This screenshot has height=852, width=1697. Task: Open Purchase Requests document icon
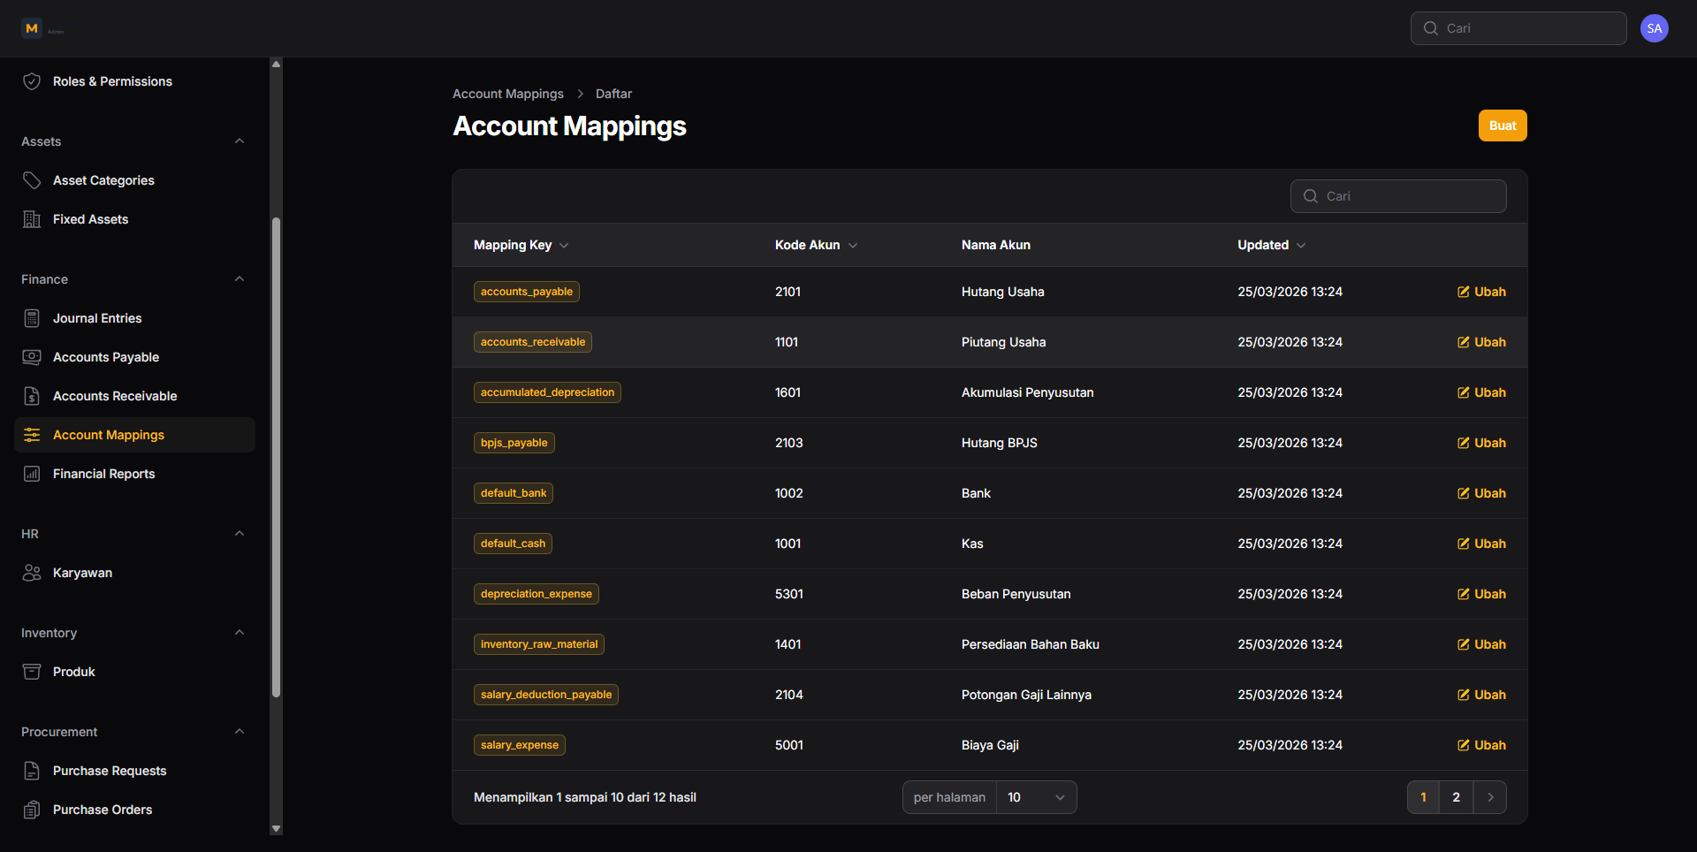click(32, 771)
